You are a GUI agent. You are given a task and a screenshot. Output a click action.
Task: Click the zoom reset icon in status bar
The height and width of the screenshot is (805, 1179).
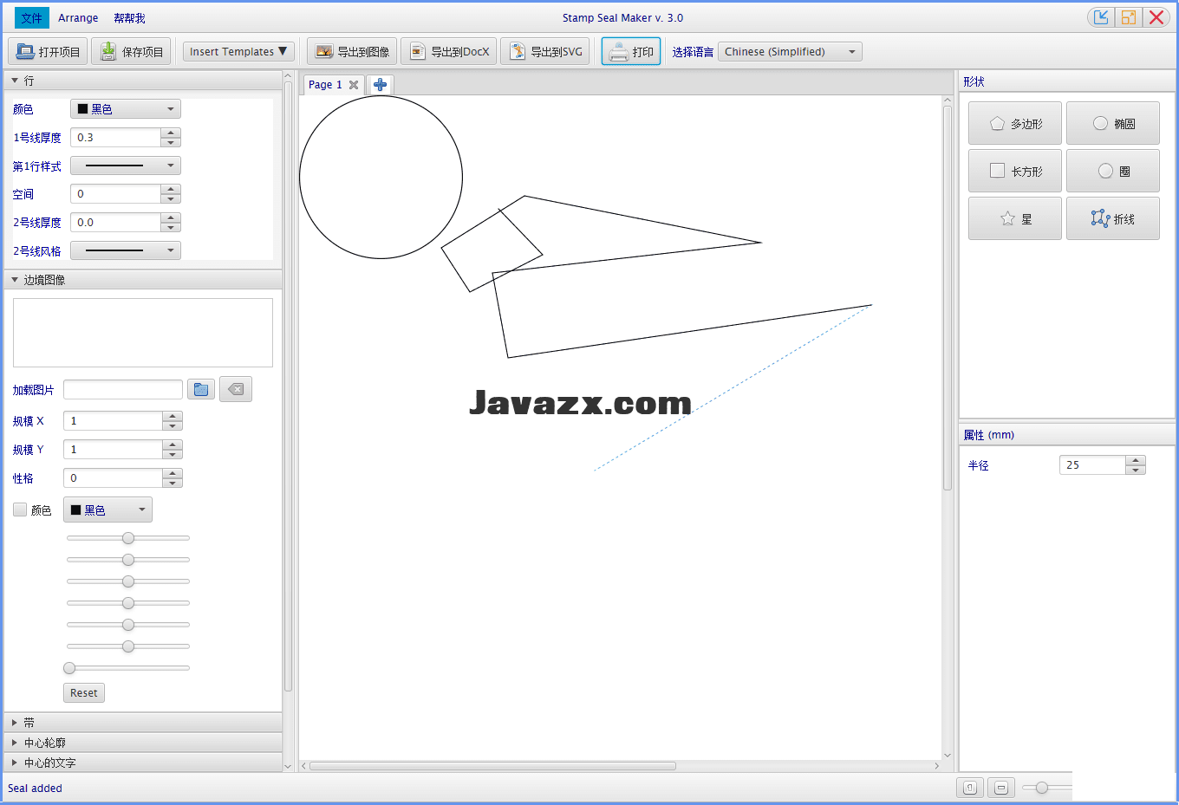point(970,788)
